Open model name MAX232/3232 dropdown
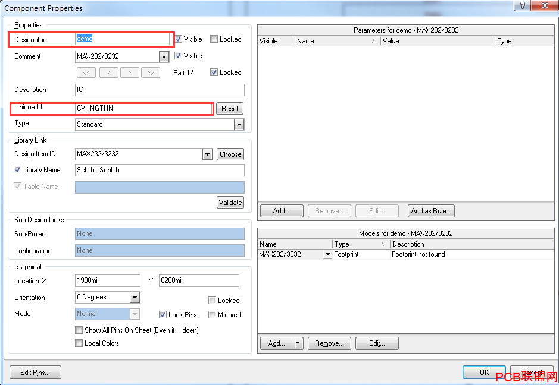 point(327,254)
